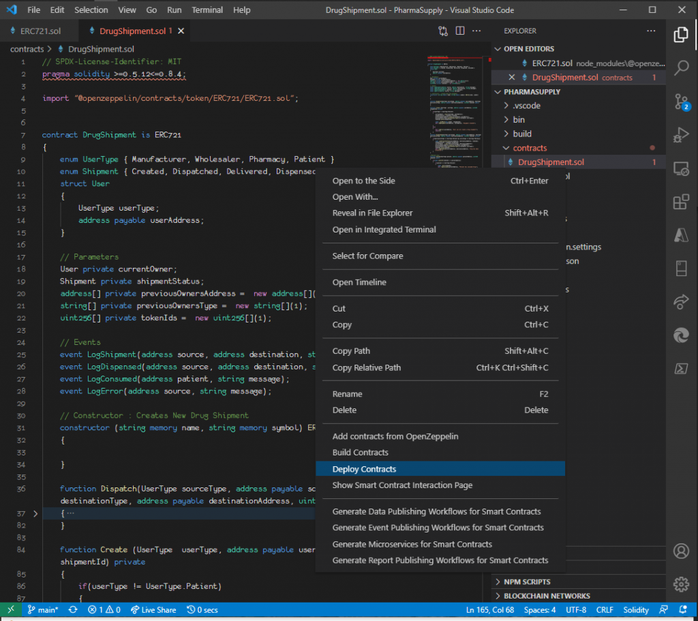Click the UTF-8 encoding selector
Image resolution: width=698 pixels, height=621 pixels.
[575, 609]
